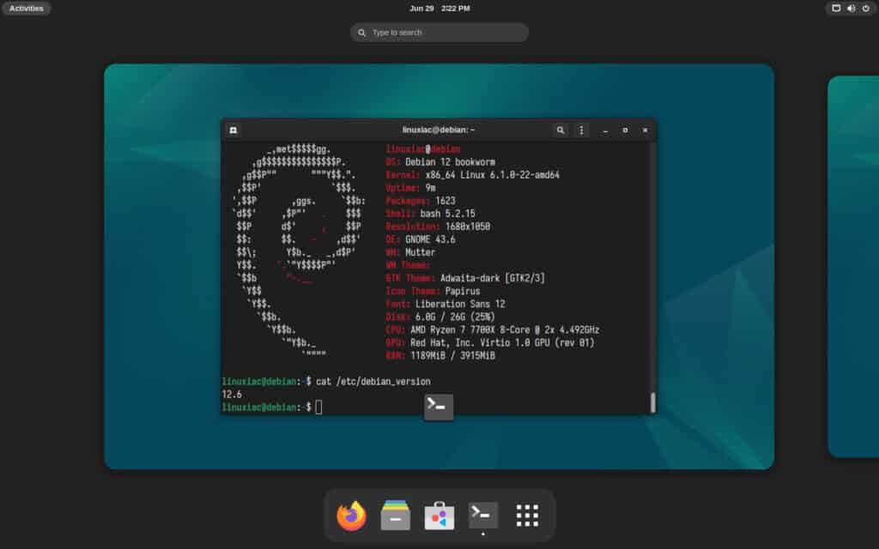The width and height of the screenshot is (879, 549).
Task: Focus the Type to search field
Action: [x=439, y=33]
